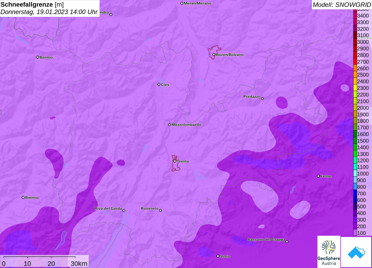Image resolution: width=372 pixels, height=268 pixels.
Task: Click the Schneefallgrenze [m] title
Action: (x=32, y=5)
